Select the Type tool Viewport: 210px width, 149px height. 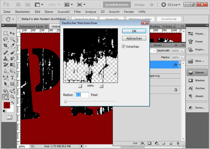click(x=12, y=77)
